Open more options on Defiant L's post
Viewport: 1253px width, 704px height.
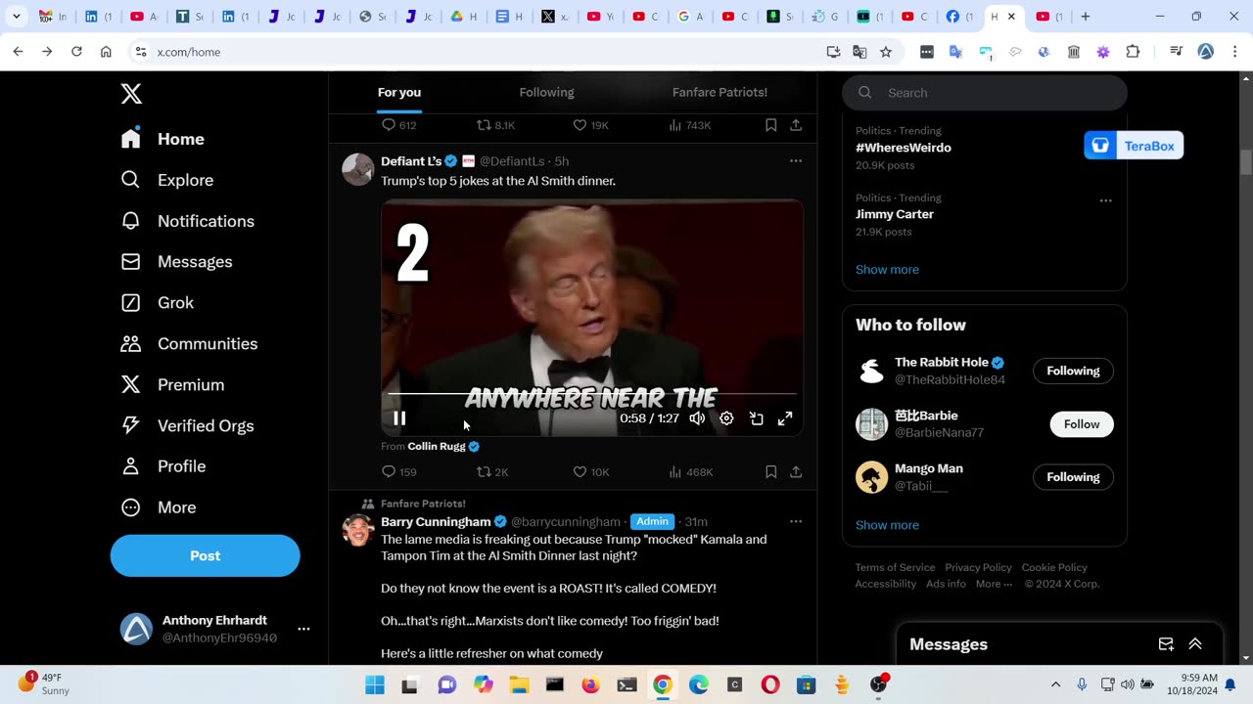(x=796, y=161)
